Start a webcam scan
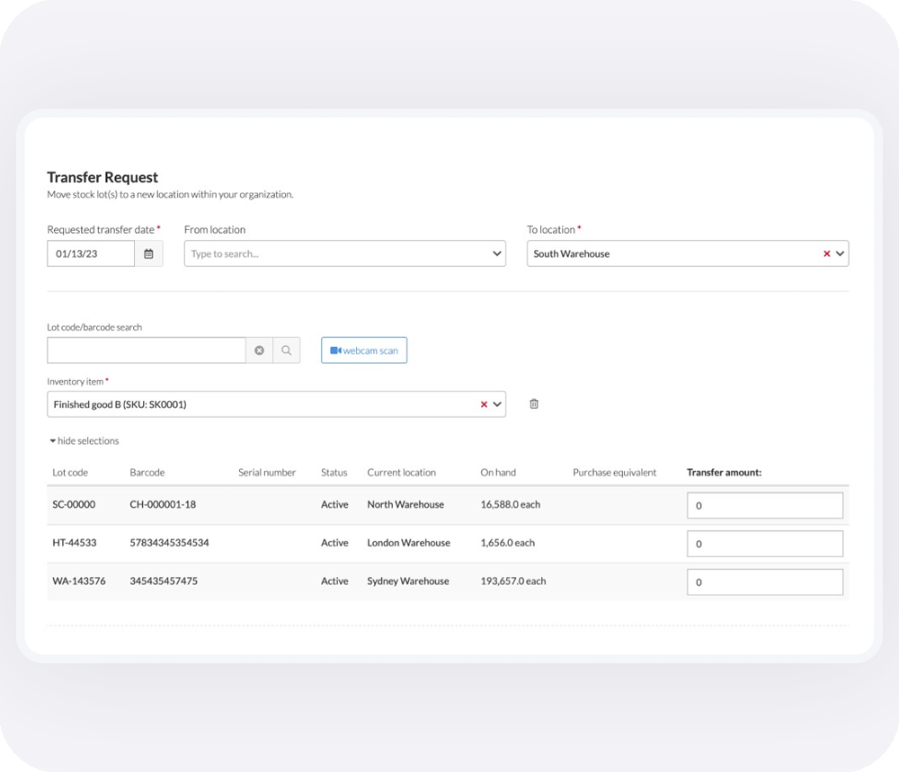This screenshot has height=772, width=899. tap(364, 351)
